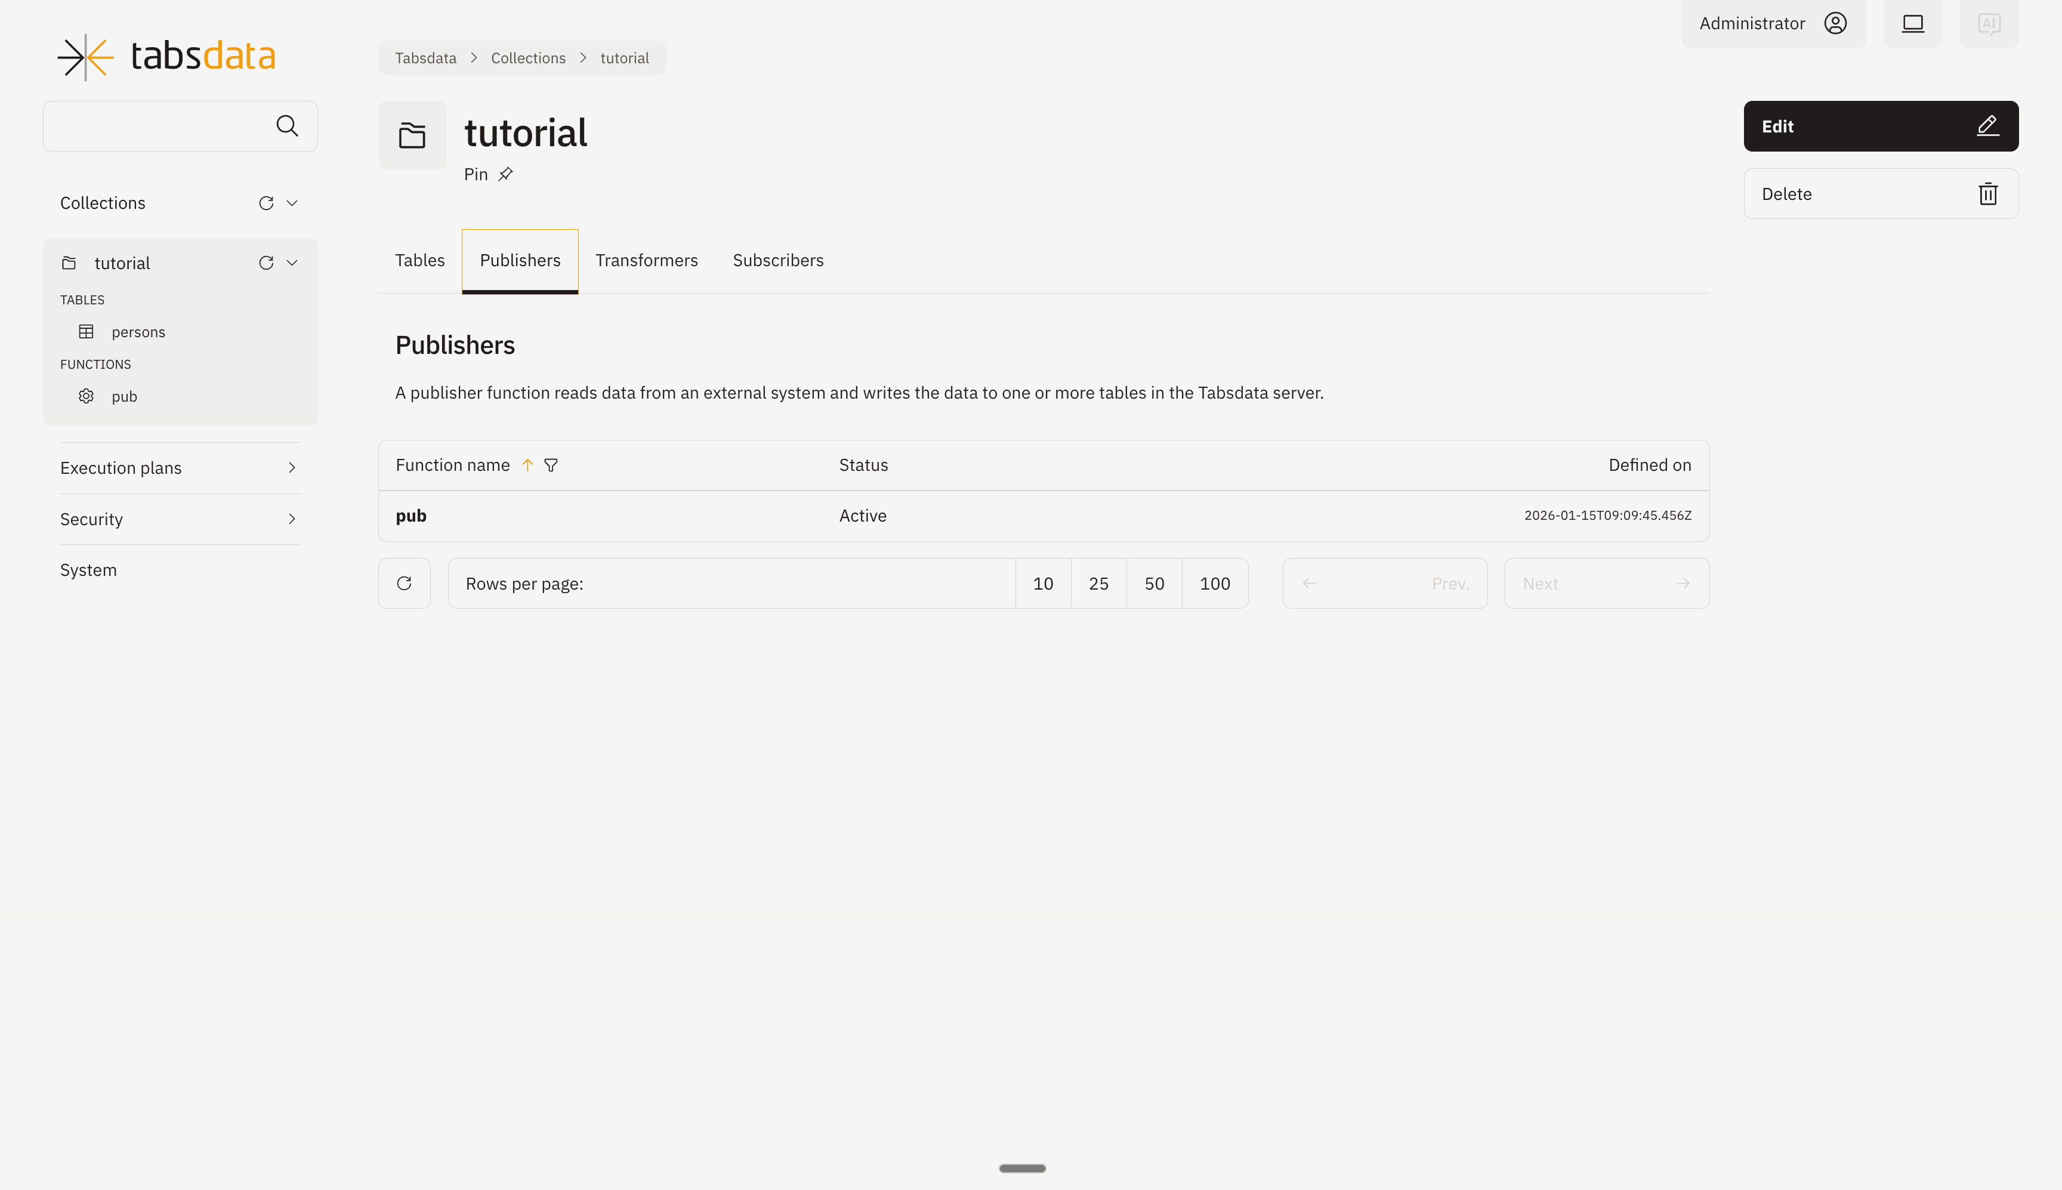This screenshot has width=2062, height=1190.
Task: Toggle Function name sort order arrow
Action: click(528, 465)
